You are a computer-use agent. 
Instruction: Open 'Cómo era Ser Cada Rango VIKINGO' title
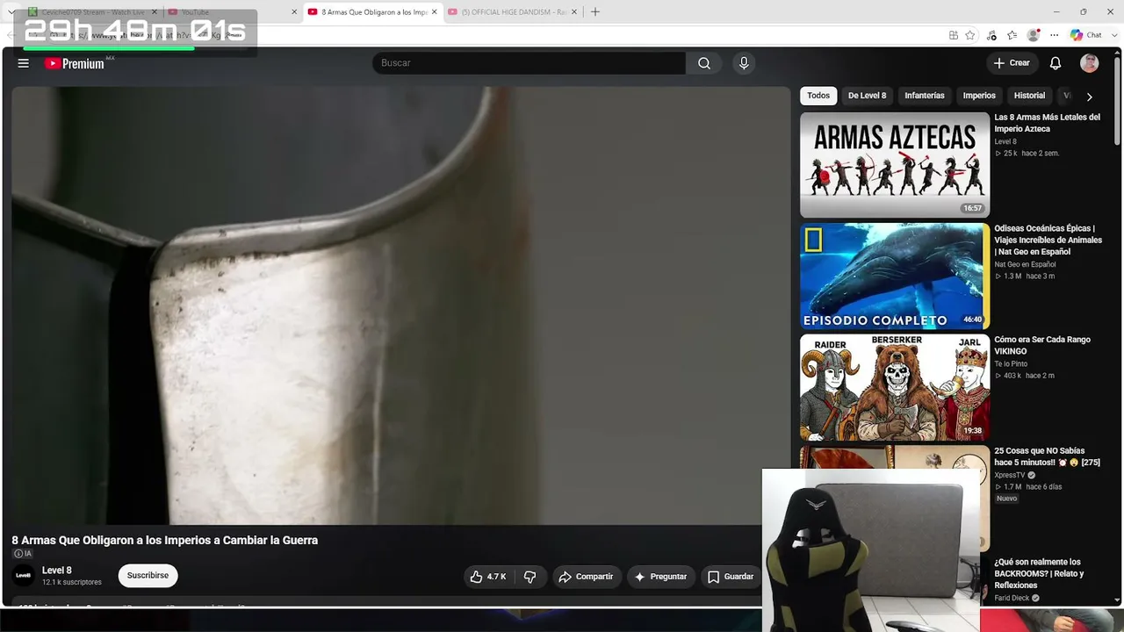pyautogui.click(x=1041, y=345)
